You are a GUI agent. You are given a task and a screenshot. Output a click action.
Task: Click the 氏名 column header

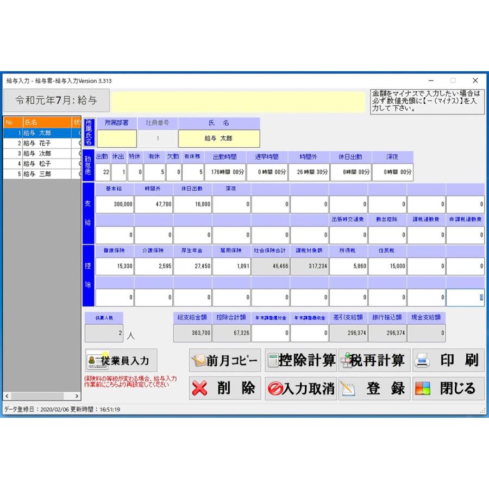pyautogui.click(x=46, y=122)
